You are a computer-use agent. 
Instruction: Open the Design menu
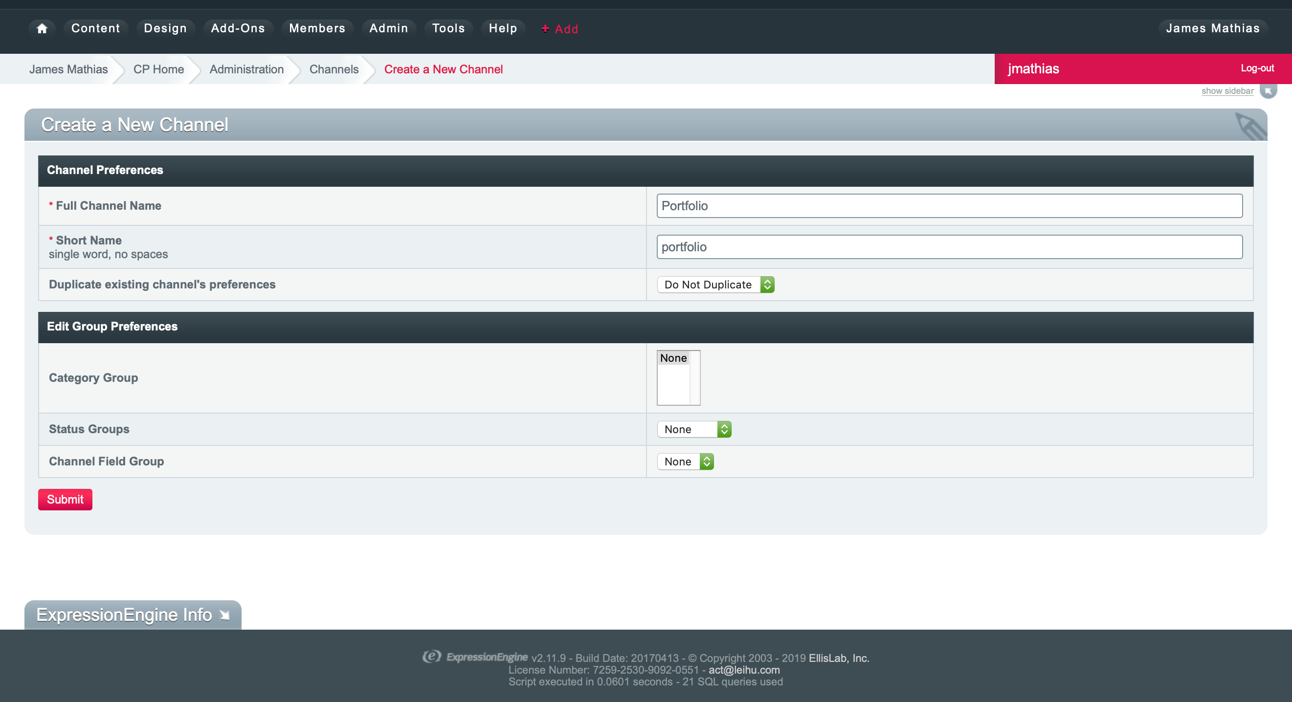pyautogui.click(x=165, y=28)
